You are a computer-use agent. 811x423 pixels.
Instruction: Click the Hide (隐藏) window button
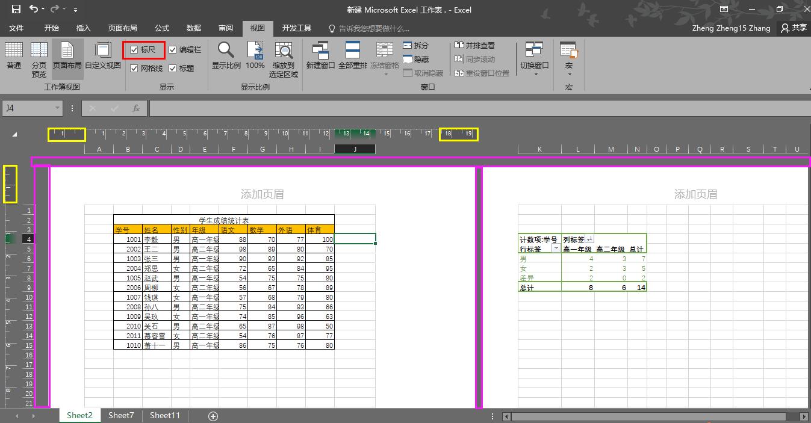pyautogui.click(x=416, y=60)
